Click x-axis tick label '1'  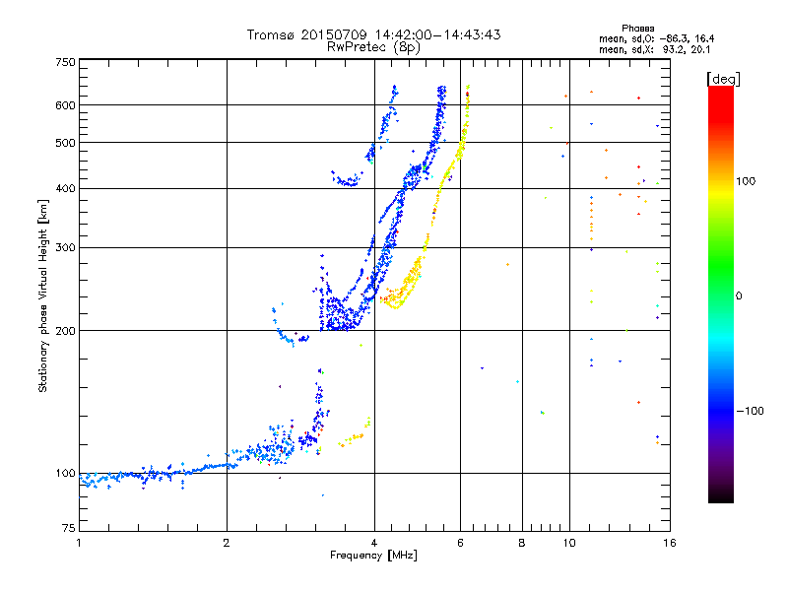click(79, 543)
